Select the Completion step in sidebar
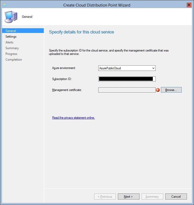 tap(14, 60)
